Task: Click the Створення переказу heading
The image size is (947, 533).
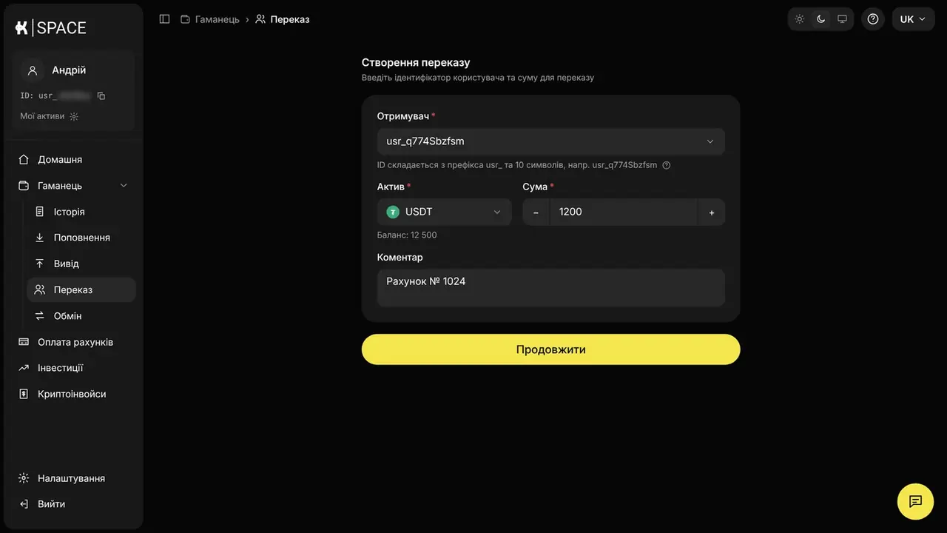Action: coord(416,63)
